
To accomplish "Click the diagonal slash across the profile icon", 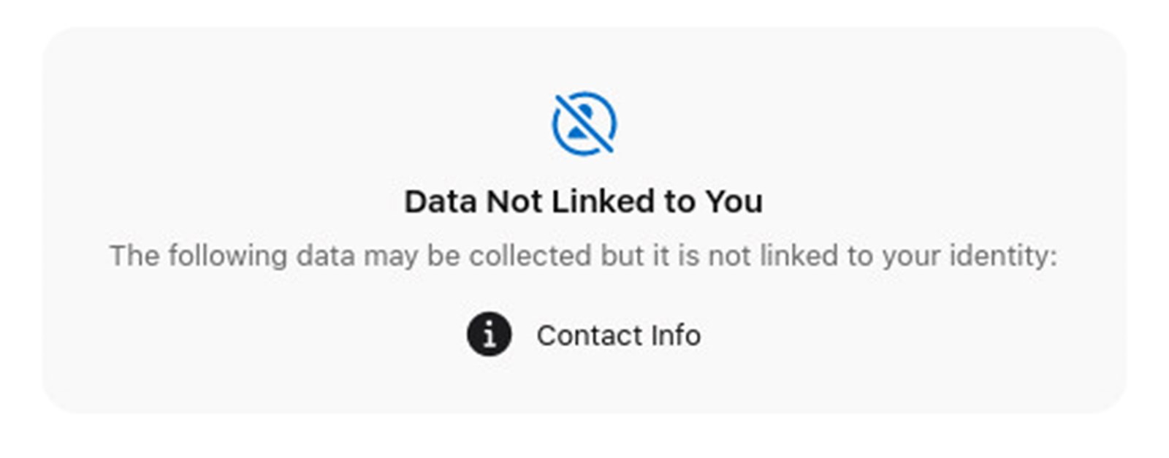I will point(584,123).
